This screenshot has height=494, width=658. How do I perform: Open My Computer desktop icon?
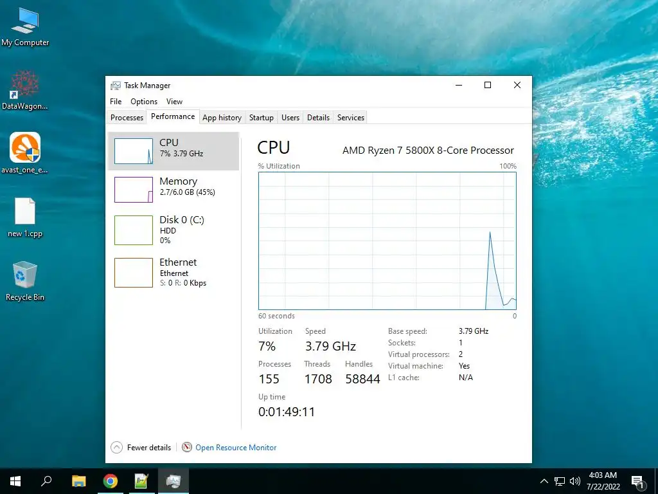[25, 27]
